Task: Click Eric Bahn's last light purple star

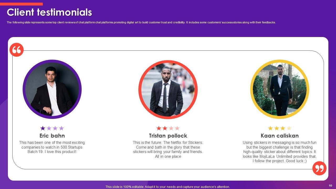Action: tap(61, 128)
